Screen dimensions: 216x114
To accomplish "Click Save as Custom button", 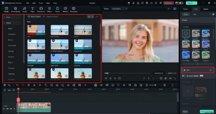I will pos(207,112).
